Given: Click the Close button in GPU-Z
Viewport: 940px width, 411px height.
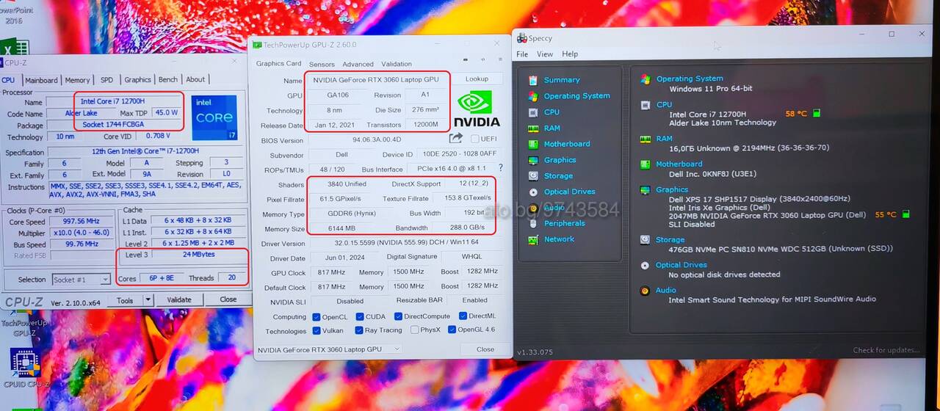Looking at the screenshot, I should click(x=485, y=349).
